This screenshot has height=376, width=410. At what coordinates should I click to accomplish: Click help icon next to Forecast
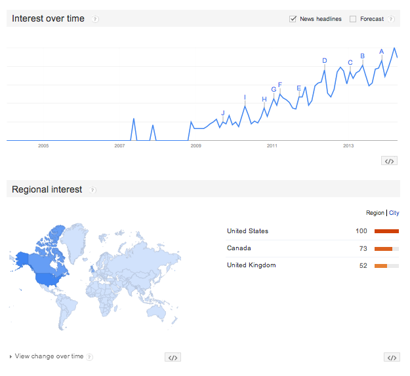point(391,19)
